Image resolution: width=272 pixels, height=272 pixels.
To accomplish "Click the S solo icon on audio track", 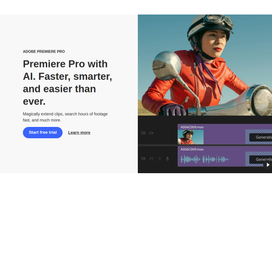I will [x=160, y=159].
